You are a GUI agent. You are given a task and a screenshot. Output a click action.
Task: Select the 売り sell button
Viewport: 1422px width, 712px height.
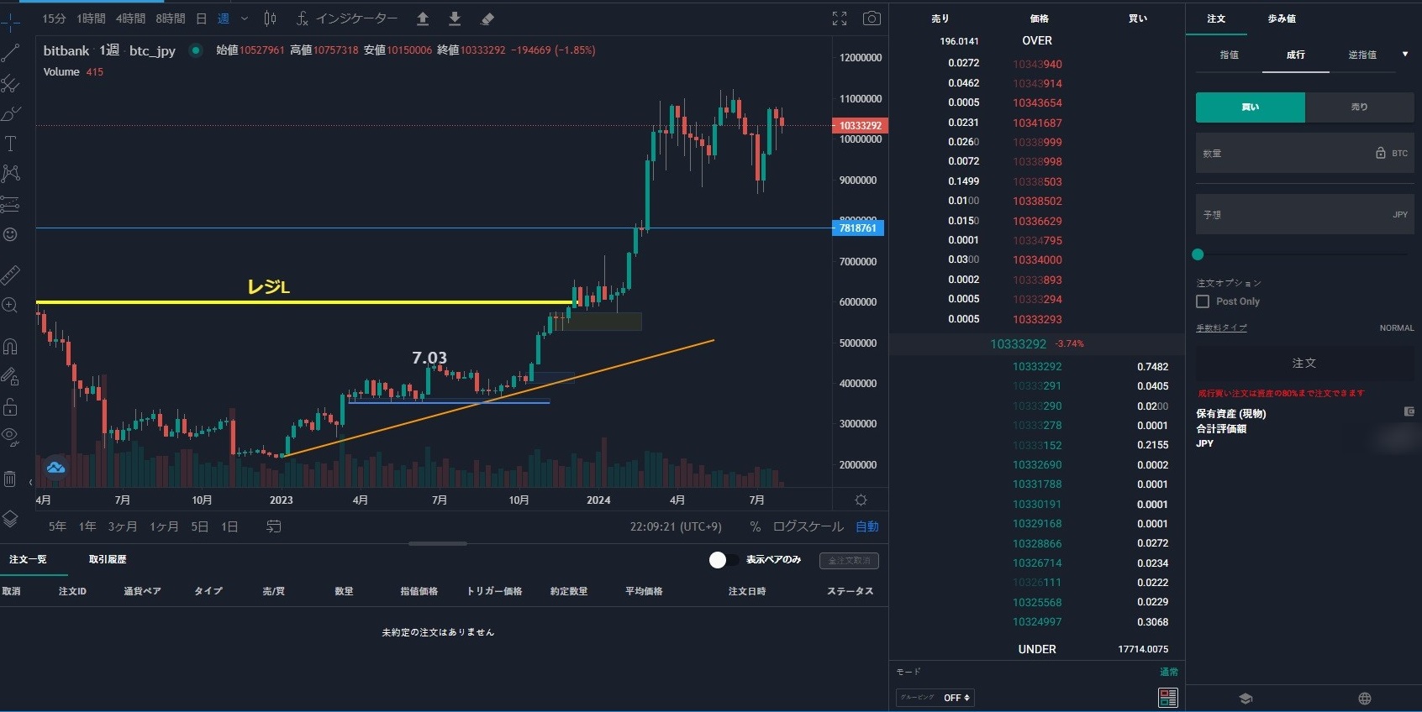(x=1360, y=107)
